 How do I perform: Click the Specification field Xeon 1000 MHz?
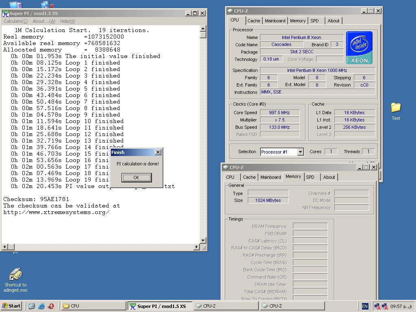318,70
